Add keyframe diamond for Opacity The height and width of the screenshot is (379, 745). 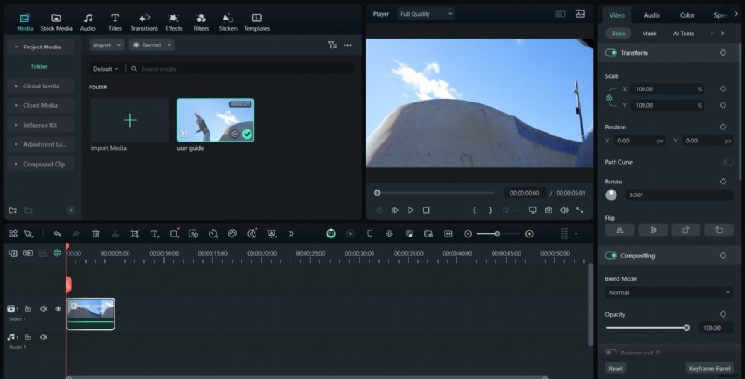pos(723,314)
